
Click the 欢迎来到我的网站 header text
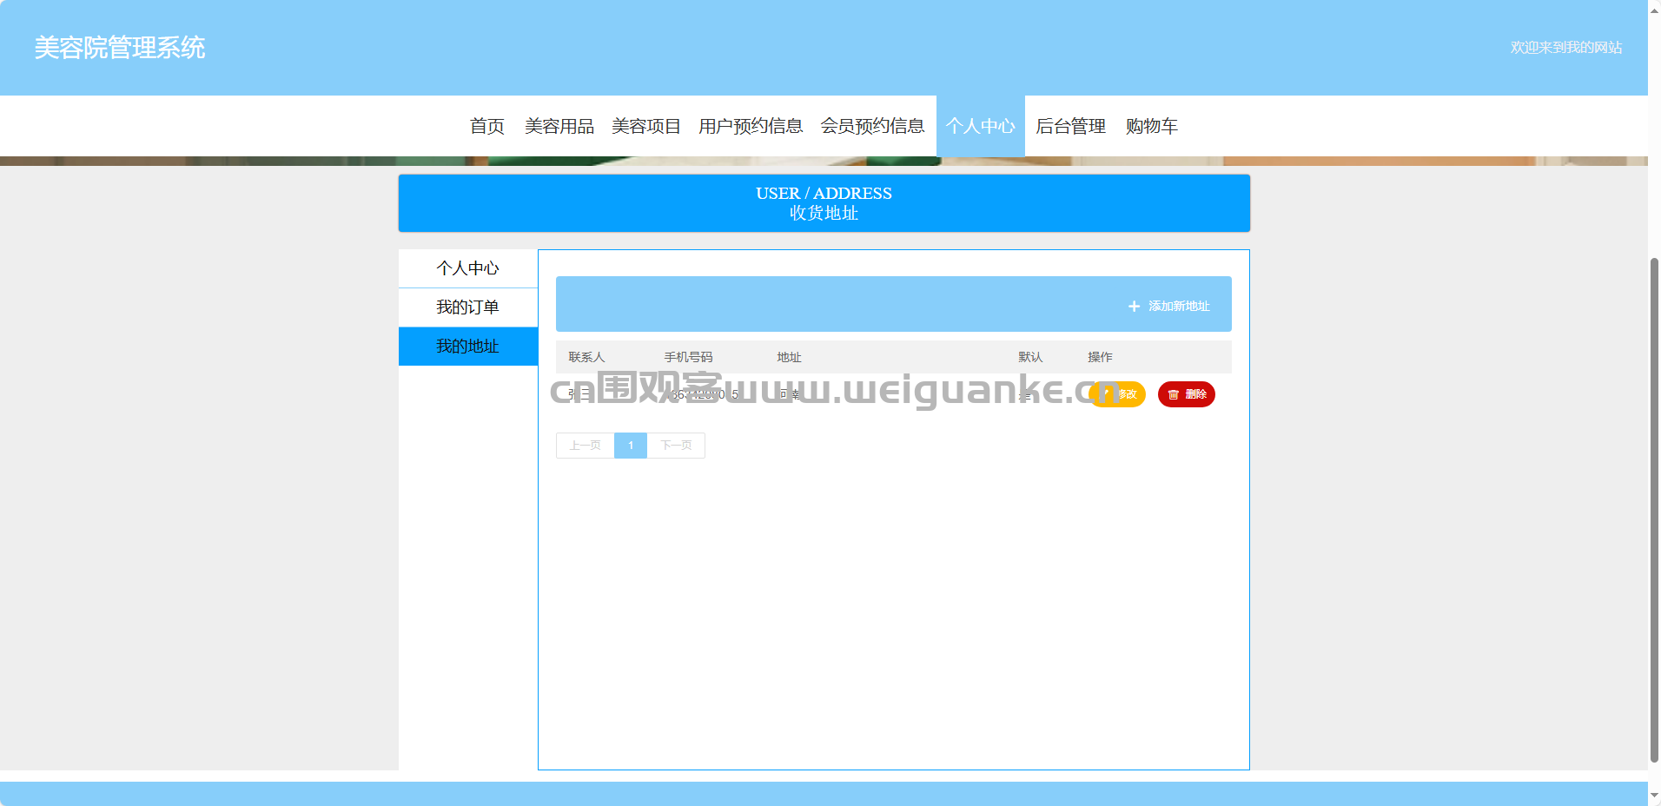click(x=1566, y=48)
